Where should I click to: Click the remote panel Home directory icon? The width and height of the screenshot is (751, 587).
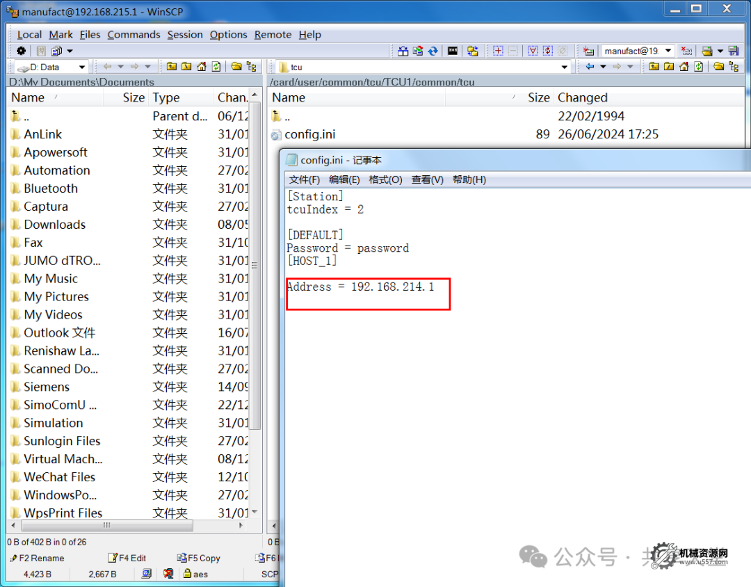click(x=684, y=66)
